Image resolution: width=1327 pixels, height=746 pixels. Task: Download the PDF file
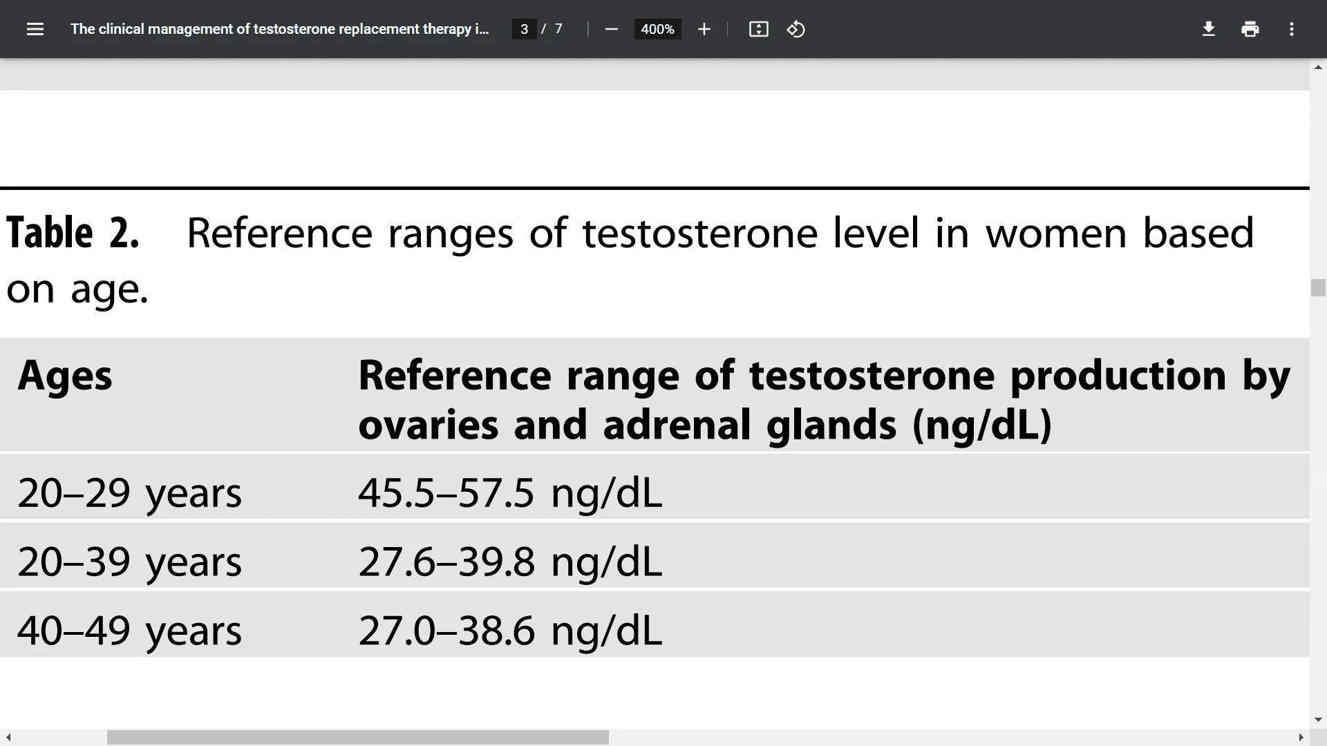click(1208, 29)
